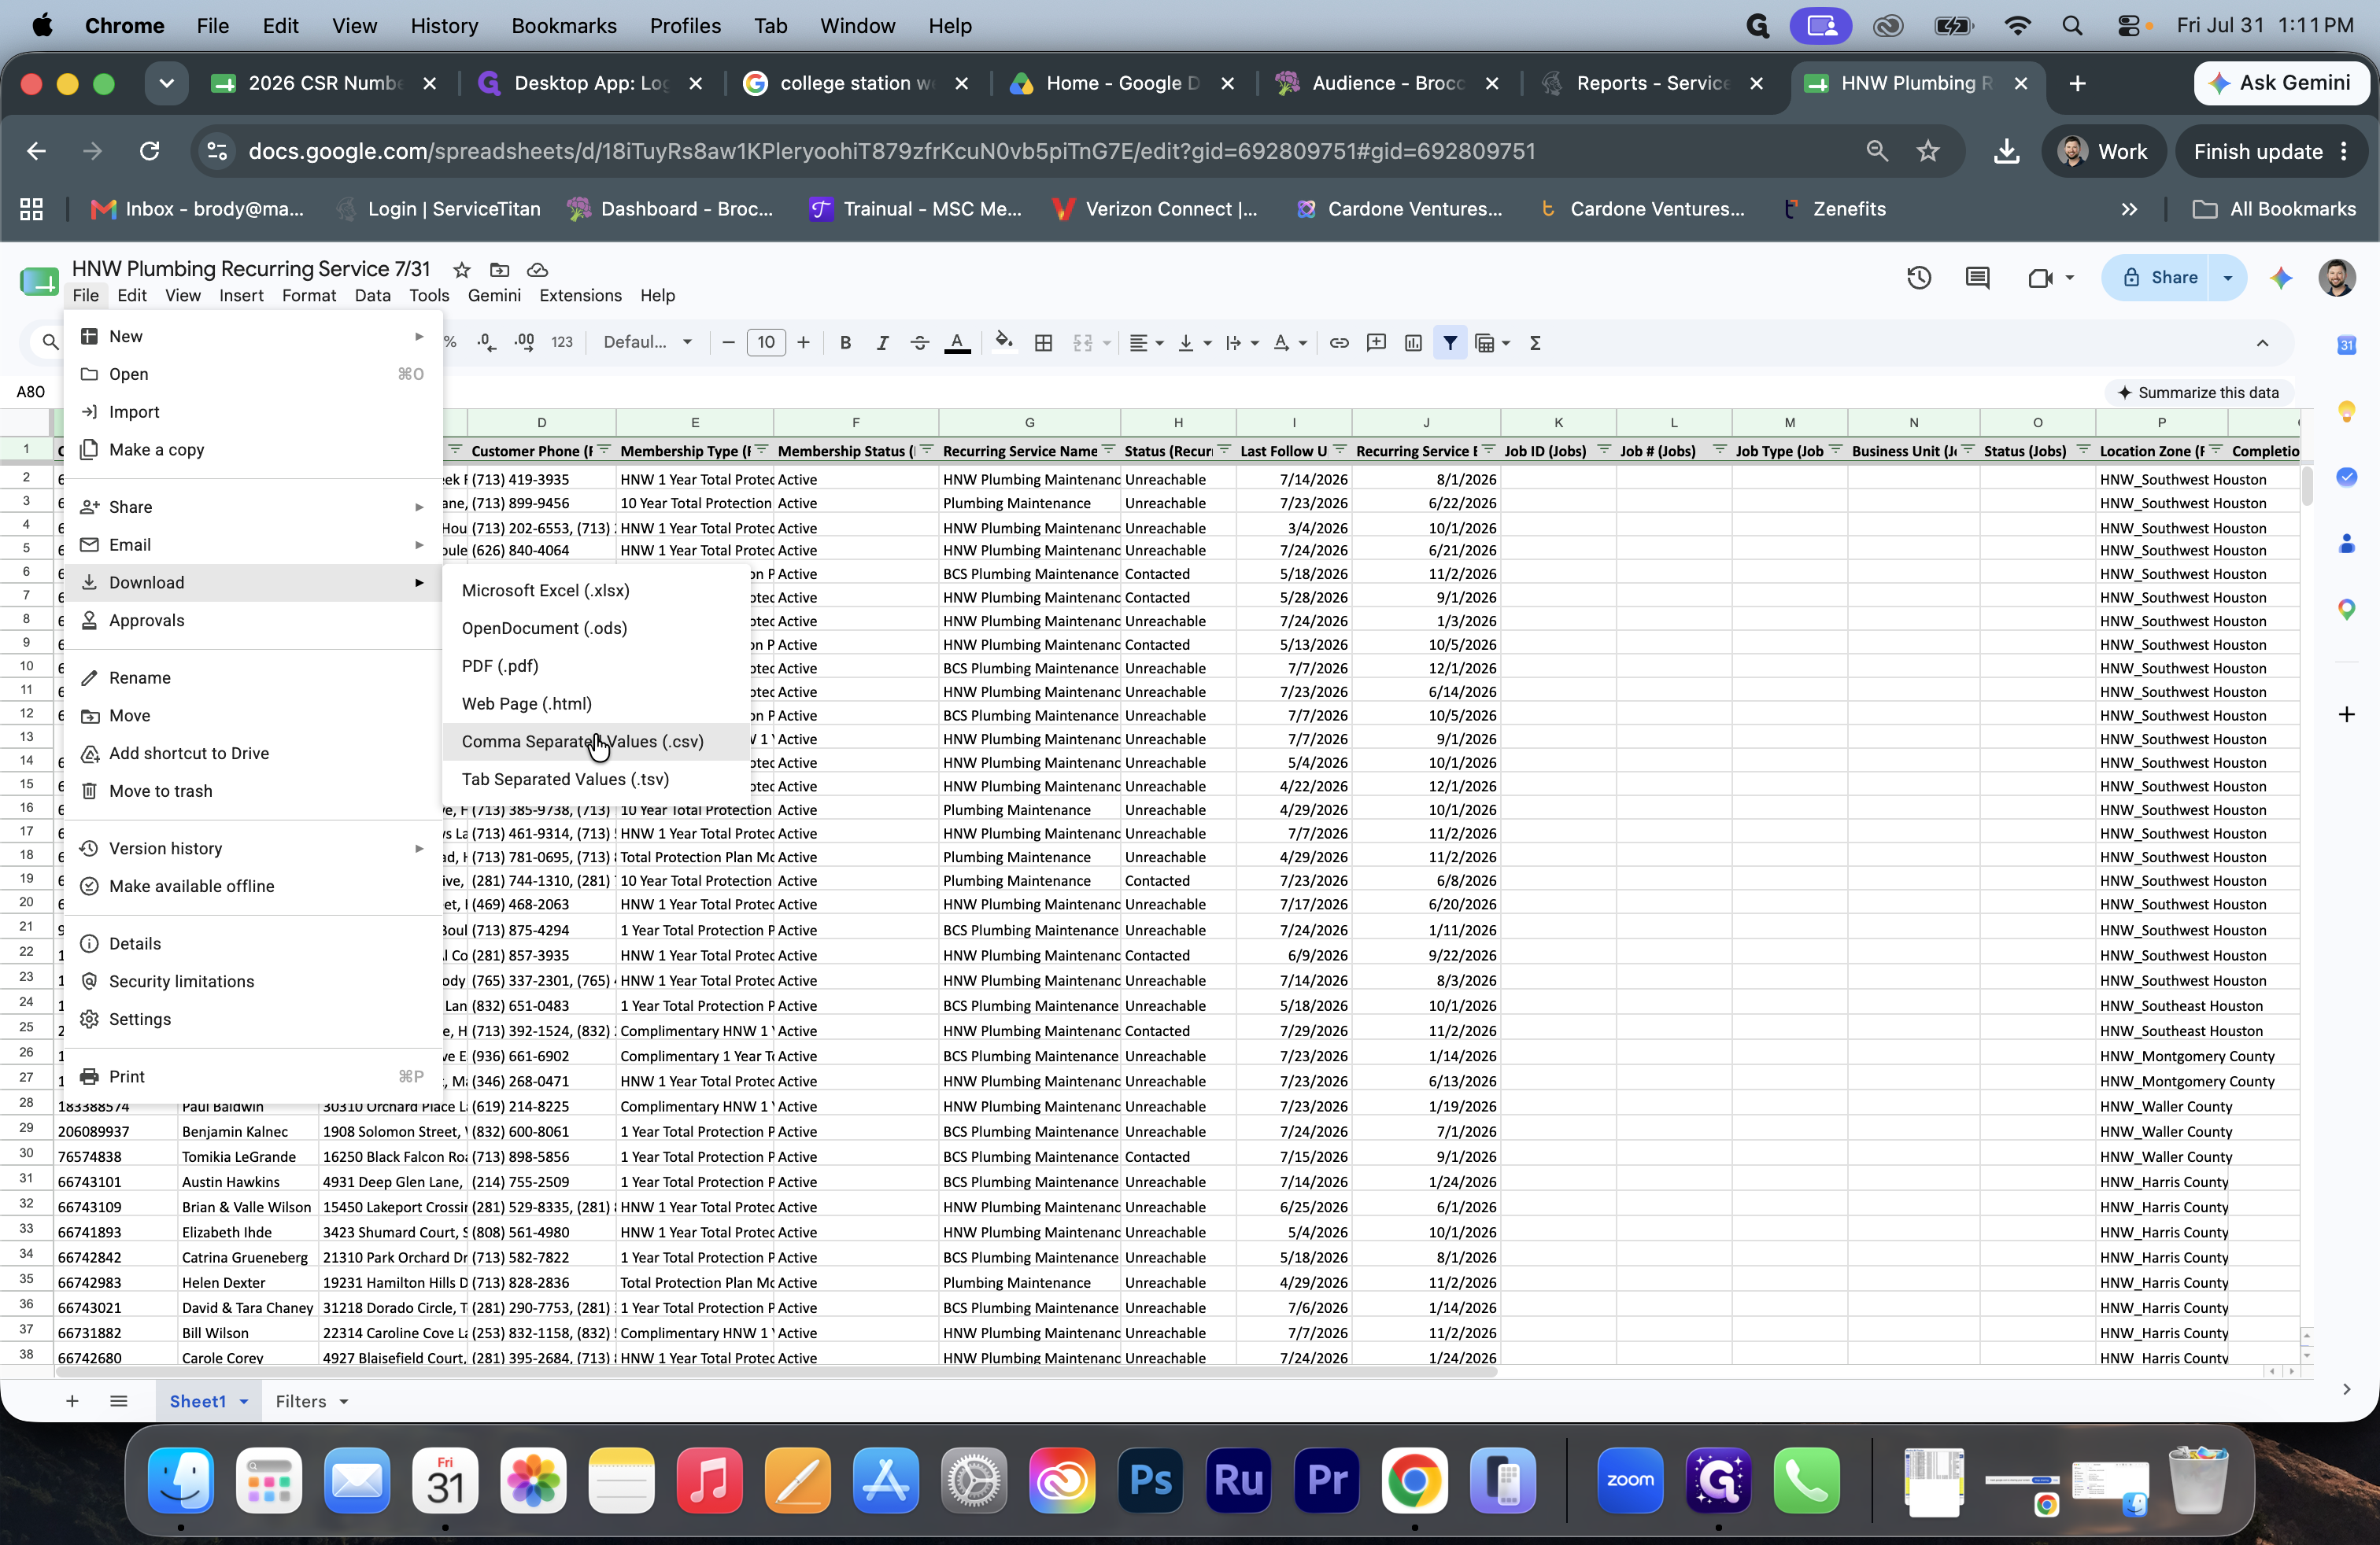Click the Meet camera icon
Viewport: 2380px width, 1545px height.
click(2040, 278)
